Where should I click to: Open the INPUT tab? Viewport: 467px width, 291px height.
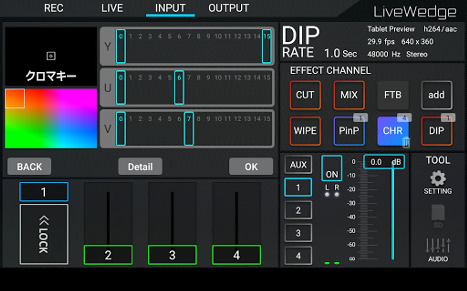point(170,8)
